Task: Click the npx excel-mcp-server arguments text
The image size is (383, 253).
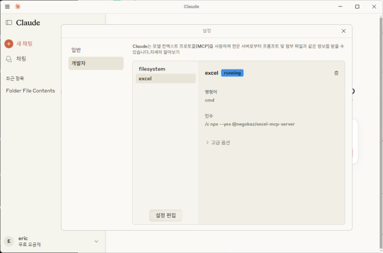Action: 250,124
